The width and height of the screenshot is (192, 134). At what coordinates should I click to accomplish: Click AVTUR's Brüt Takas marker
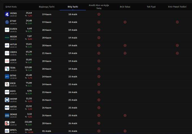[125, 45]
